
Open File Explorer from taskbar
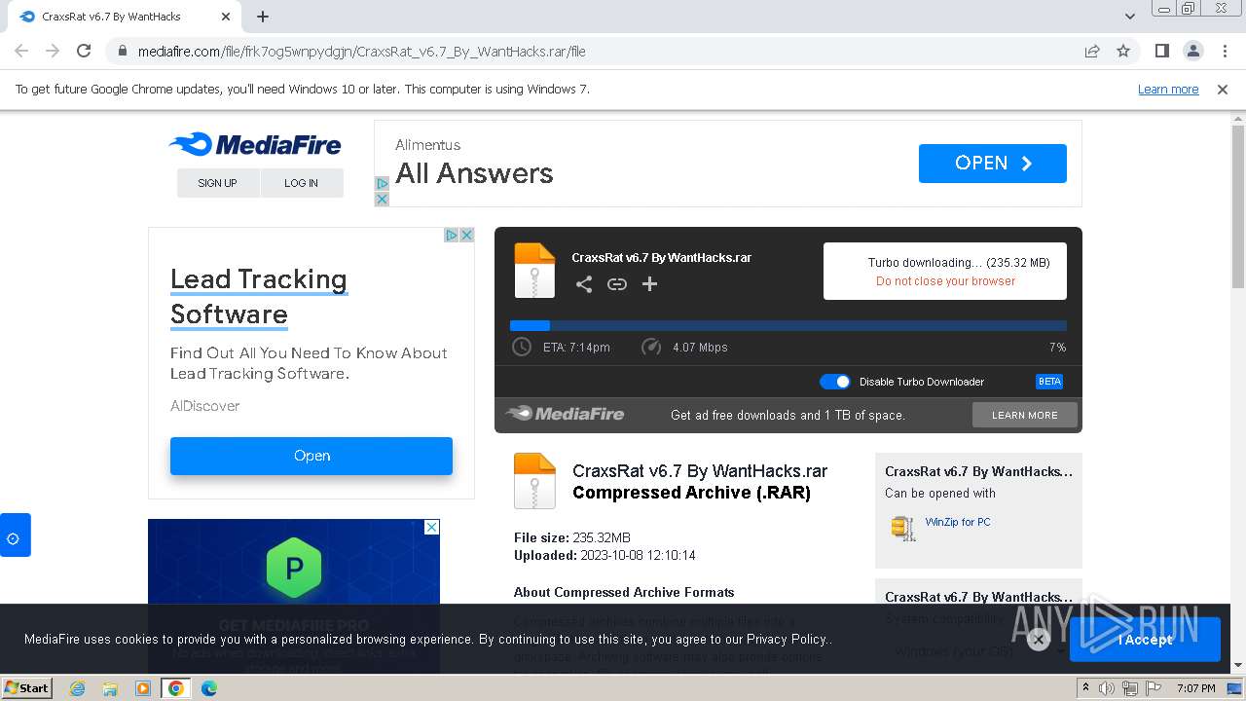tap(110, 688)
